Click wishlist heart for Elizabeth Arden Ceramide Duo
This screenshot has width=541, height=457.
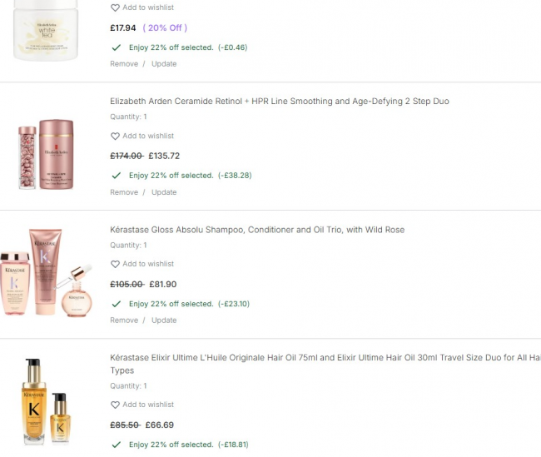(115, 136)
